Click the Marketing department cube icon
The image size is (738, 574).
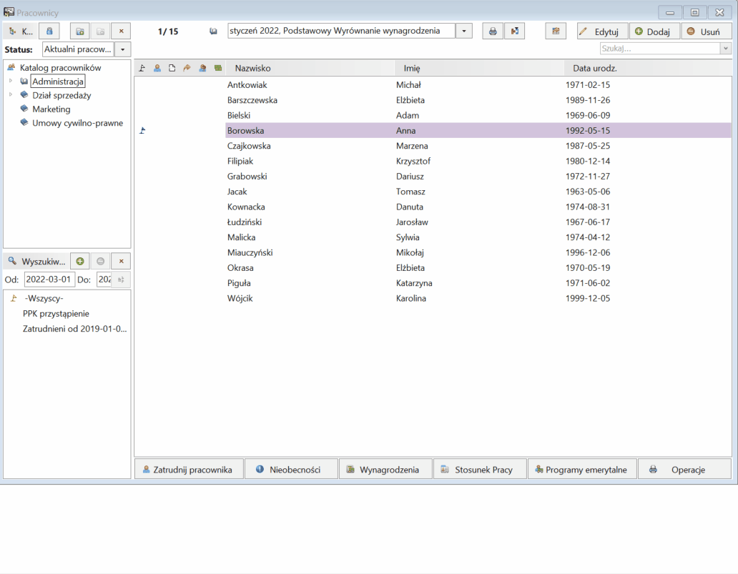tap(24, 109)
